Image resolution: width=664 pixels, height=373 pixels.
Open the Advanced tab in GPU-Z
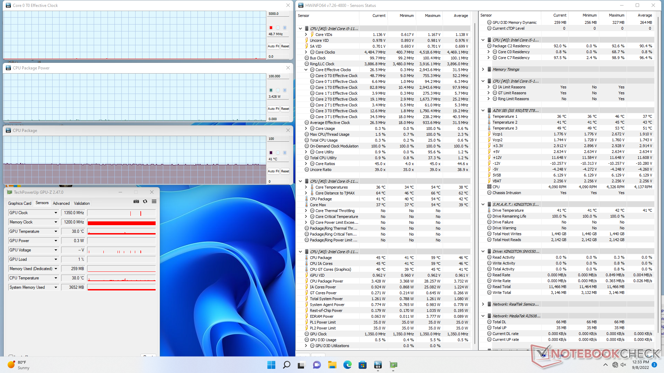pos(61,203)
